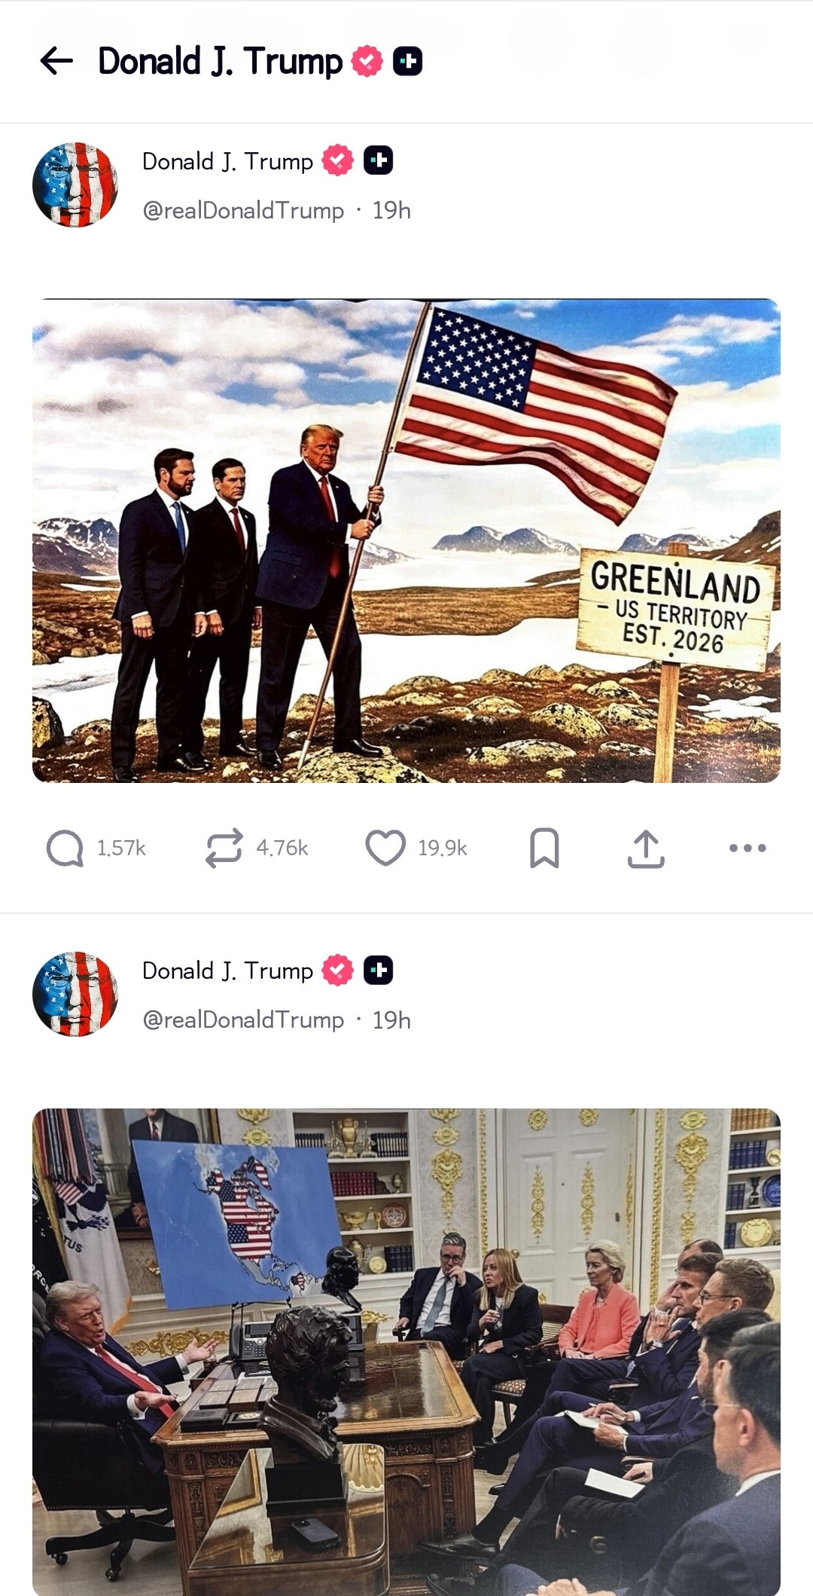Repost the Greenland flag post
The width and height of the screenshot is (813, 1596).
point(224,848)
